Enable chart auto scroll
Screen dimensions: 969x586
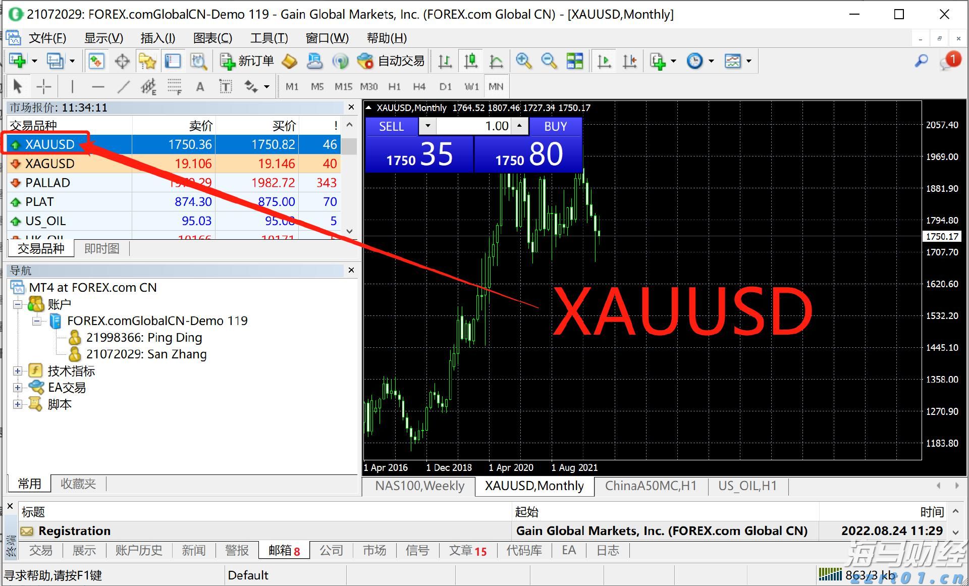tap(604, 61)
